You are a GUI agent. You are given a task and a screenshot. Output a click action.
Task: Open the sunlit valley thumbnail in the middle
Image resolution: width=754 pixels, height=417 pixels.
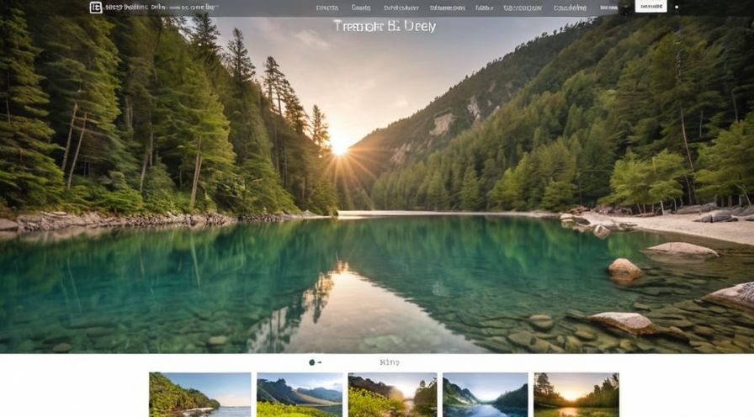coord(392,394)
